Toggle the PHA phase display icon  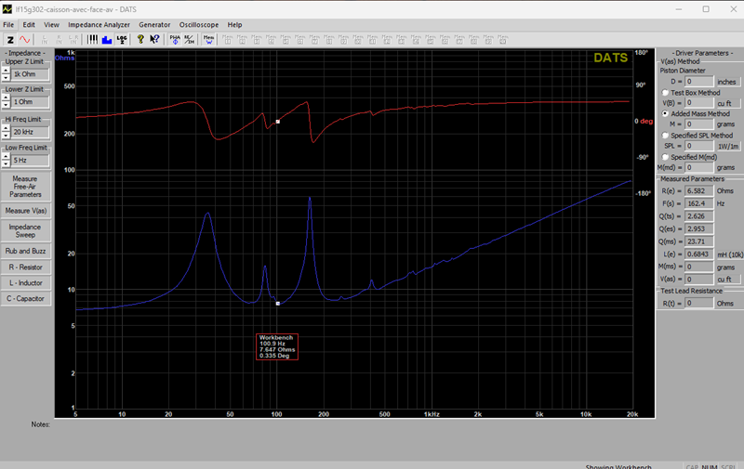pos(175,40)
